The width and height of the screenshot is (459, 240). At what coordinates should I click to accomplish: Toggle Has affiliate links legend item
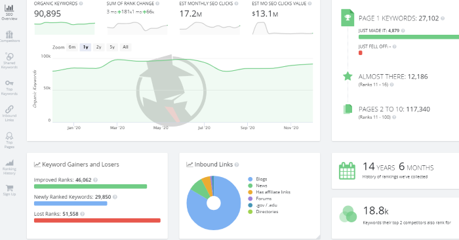click(269, 192)
